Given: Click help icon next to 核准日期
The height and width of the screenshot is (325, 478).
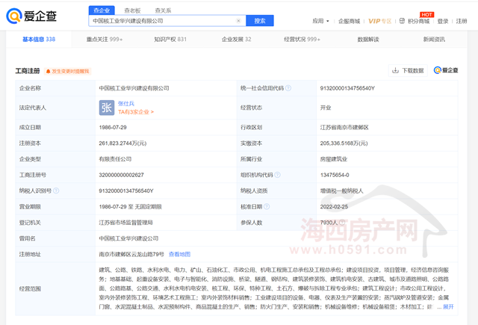Looking at the screenshot, I should (267, 206).
